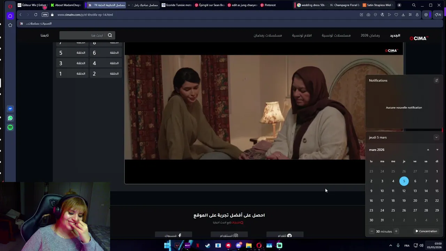Screen dimensions: 446x251
Task: Open the paper-plane flow icon
Action: pos(389,15)
